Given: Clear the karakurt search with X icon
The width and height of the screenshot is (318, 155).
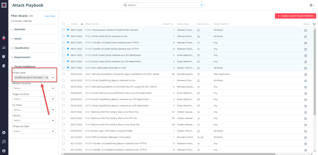Looking at the screenshot, I should (x=201, y=5).
